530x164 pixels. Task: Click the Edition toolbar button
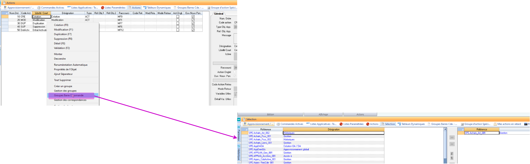click(x=270, y=114)
